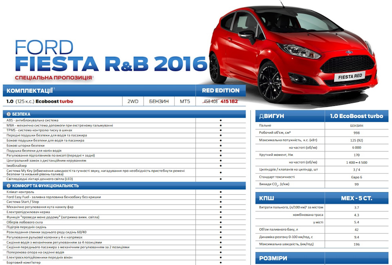Click the Електросклопідйомники передніх вікон row
The width and height of the screenshot is (392, 265).
coord(124,257)
